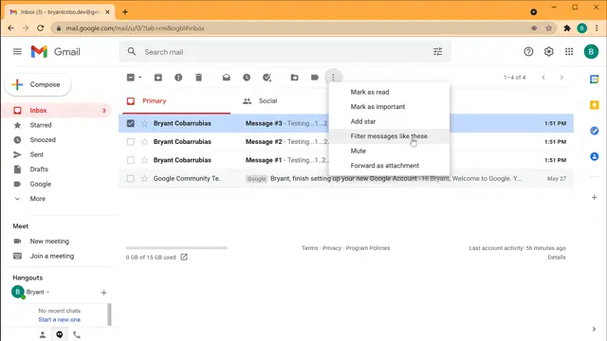Open storage management external link icon
607x341 pixels.
[x=184, y=257]
